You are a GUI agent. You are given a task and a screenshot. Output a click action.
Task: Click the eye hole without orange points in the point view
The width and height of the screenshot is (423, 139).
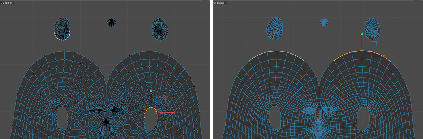point(62,119)
